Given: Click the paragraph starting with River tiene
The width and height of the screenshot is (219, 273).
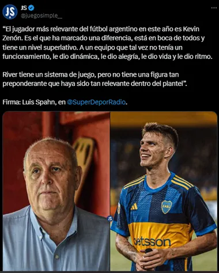Looking at the screenshot, I should [x=95, y=79].
